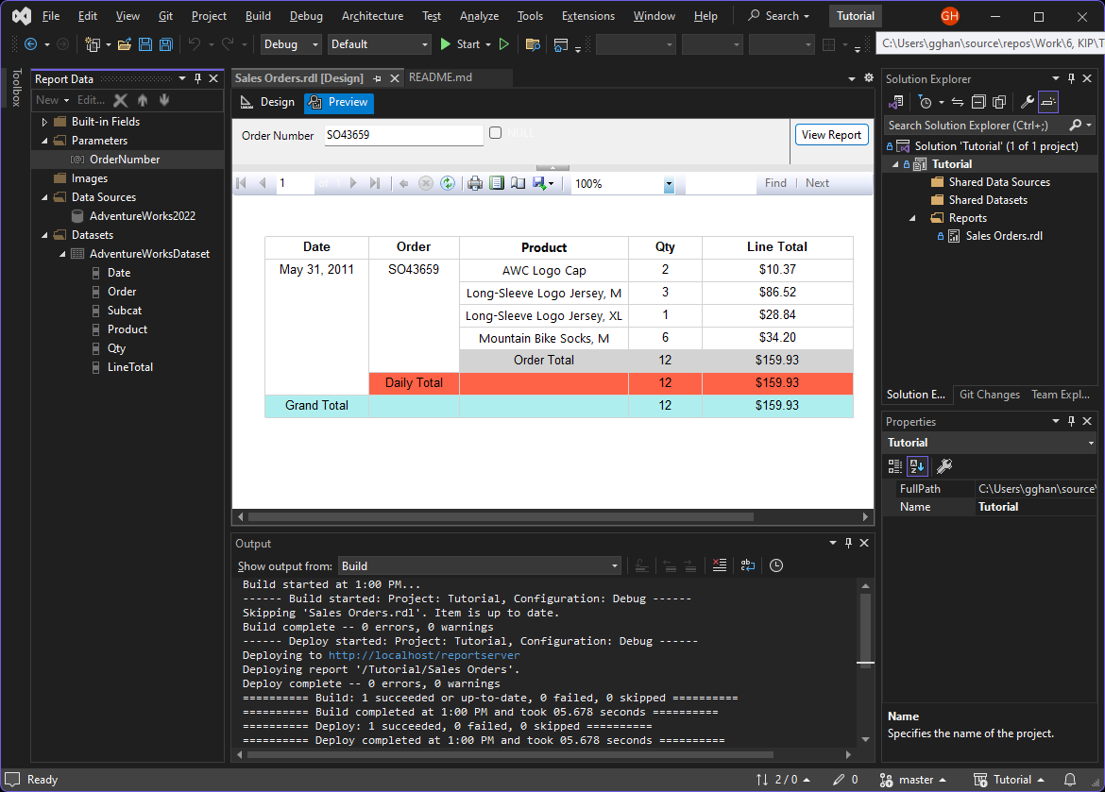
Task: Click the Print icon in report toolbar
Action: pyautogui.click(x=475, y=183)
